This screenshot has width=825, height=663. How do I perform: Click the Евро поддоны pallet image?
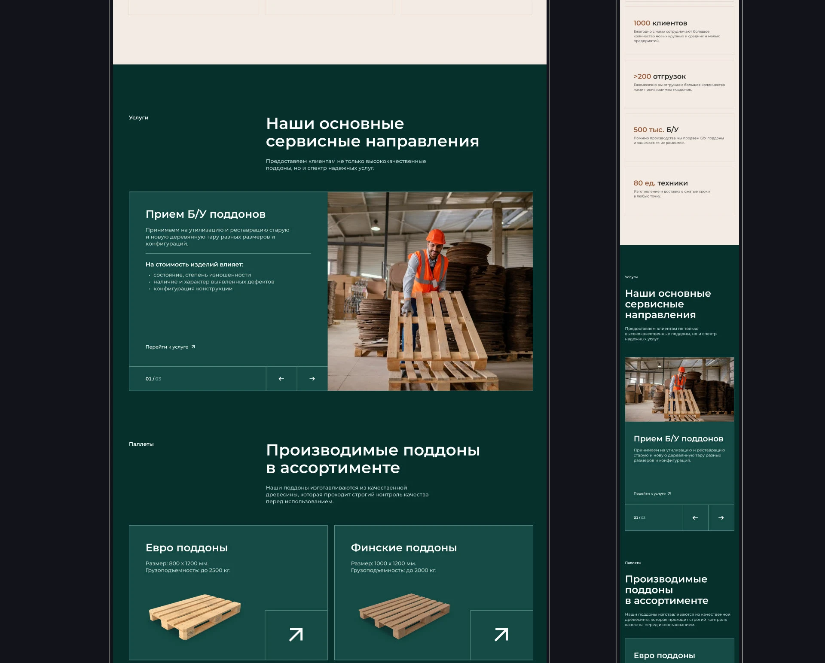tap(195, 617)
